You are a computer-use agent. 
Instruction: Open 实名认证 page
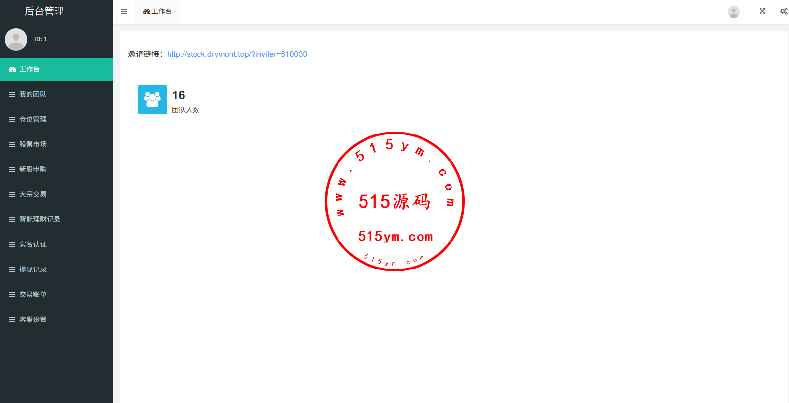tap(33, 244)
